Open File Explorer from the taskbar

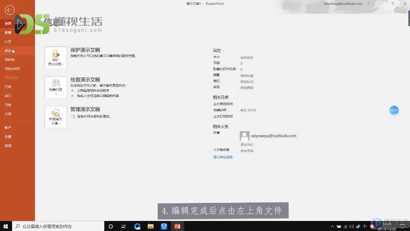pos(150,226)
